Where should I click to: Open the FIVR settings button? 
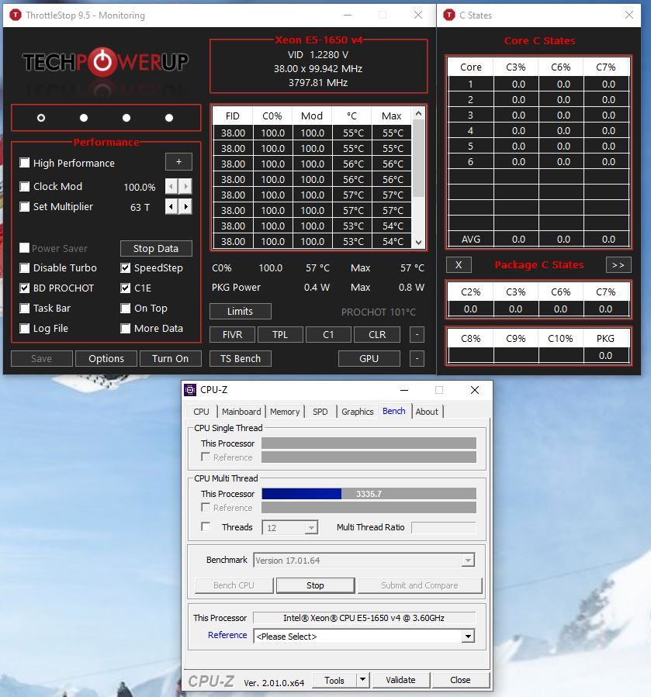click(x=232, y=334)
